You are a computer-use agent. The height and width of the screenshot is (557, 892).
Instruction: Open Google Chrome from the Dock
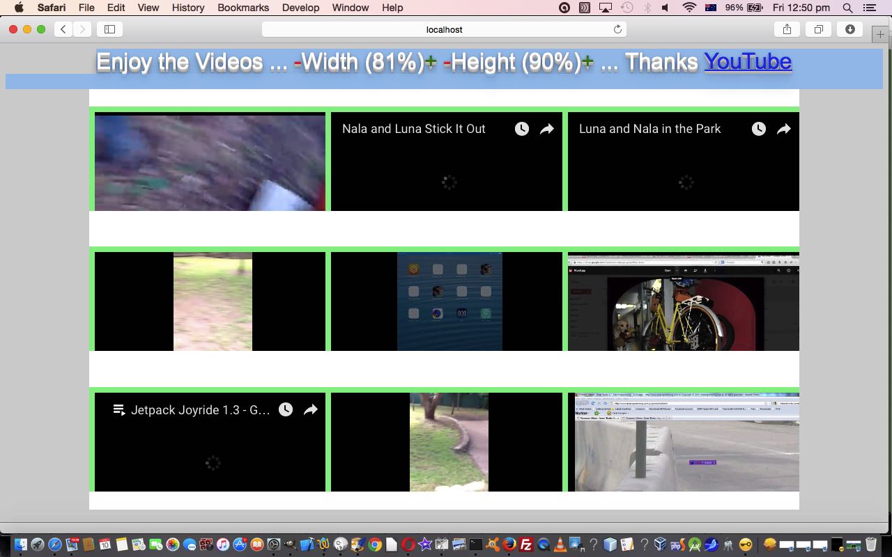point(375,544)
